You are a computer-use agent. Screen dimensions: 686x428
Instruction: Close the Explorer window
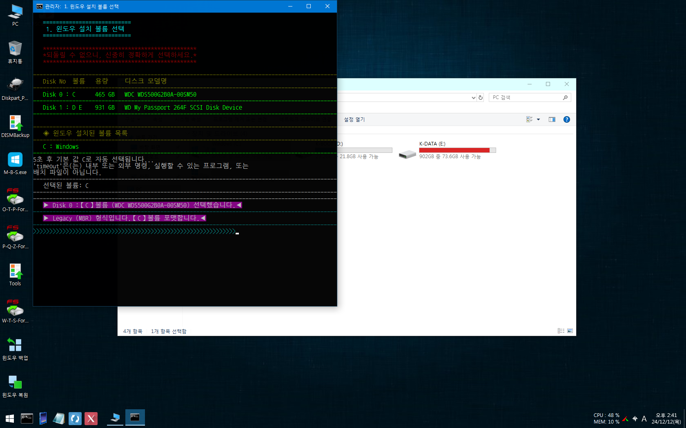click(x=567, y=84)
